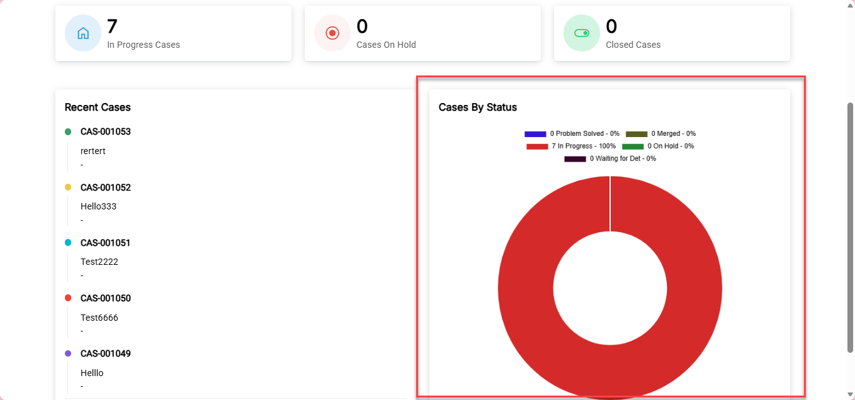Click the purple dot beside CAS-001049
855x400 pixels.
68,353
